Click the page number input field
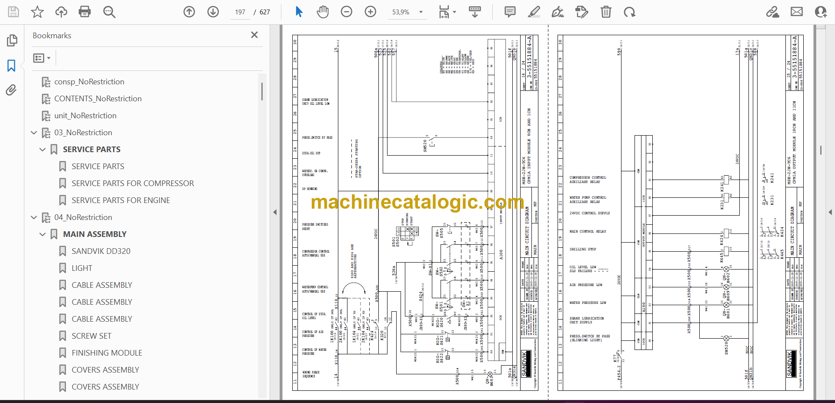 (x=240, y=12)
